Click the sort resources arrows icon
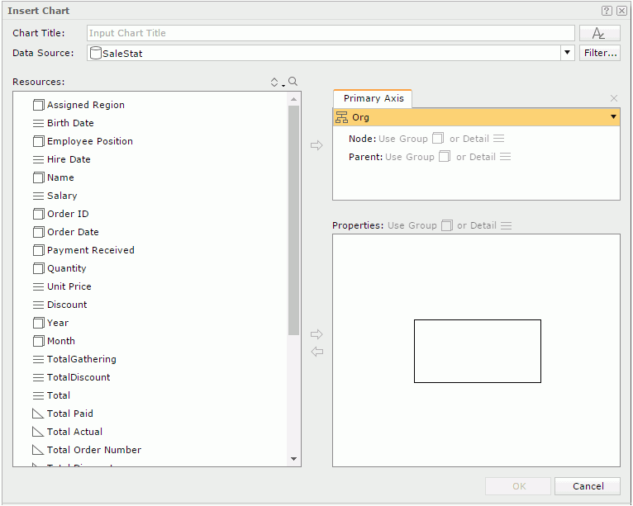 pyautogui.click(x=275, y=82)
